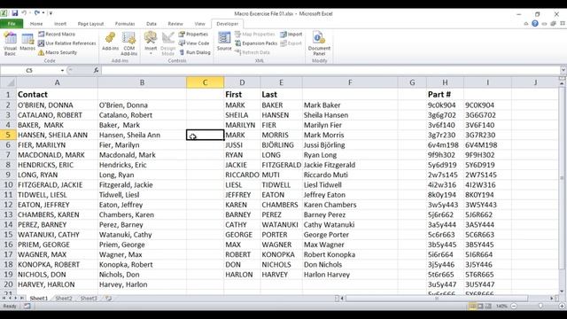Switch to Page Layout view
Image resolution: width=567 pixels, height=319 pixels.
pyautogui.click(x=480, y=307)
